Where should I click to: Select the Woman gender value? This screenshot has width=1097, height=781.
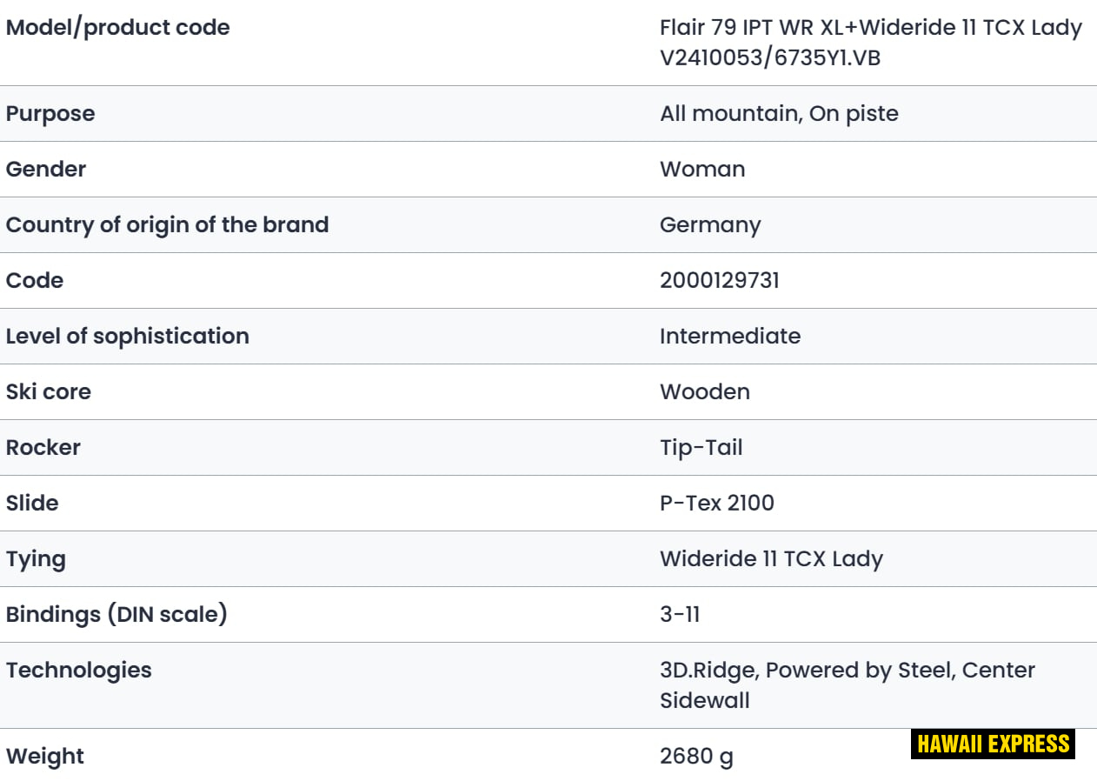tap(702, 170)
